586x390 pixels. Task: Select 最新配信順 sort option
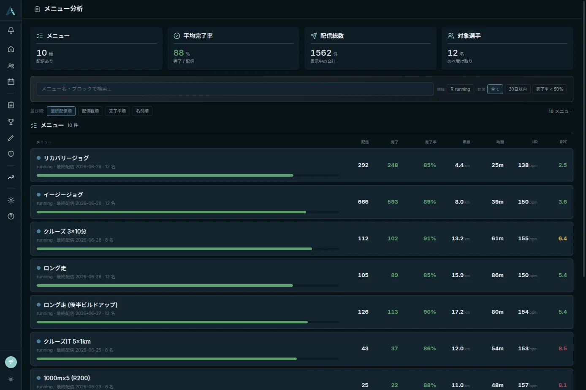pyautogui.click(x=61, y=111)
